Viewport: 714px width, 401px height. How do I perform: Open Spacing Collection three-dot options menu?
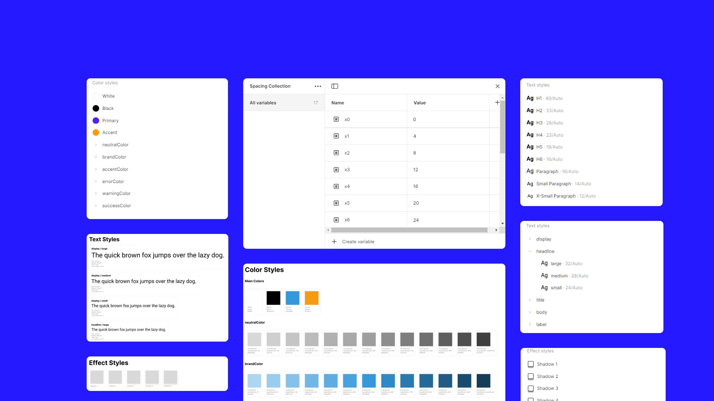318,86
